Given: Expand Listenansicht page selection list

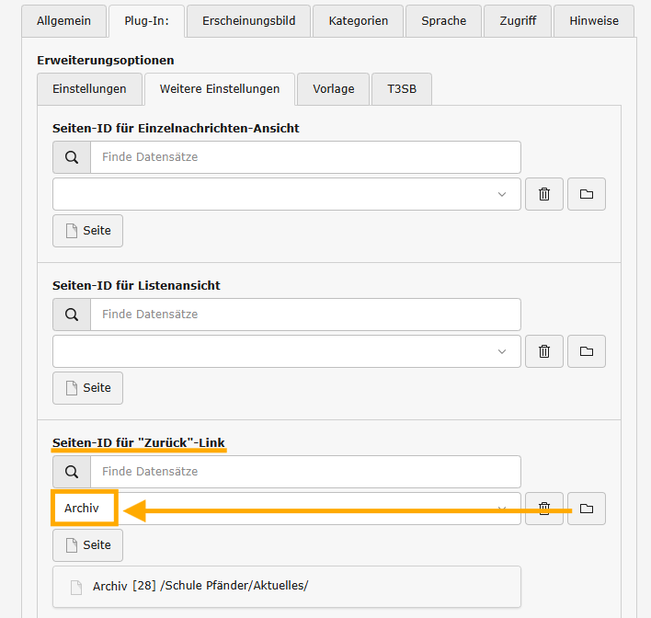Looking at the screenshot, I should click(x=286, y=351).
